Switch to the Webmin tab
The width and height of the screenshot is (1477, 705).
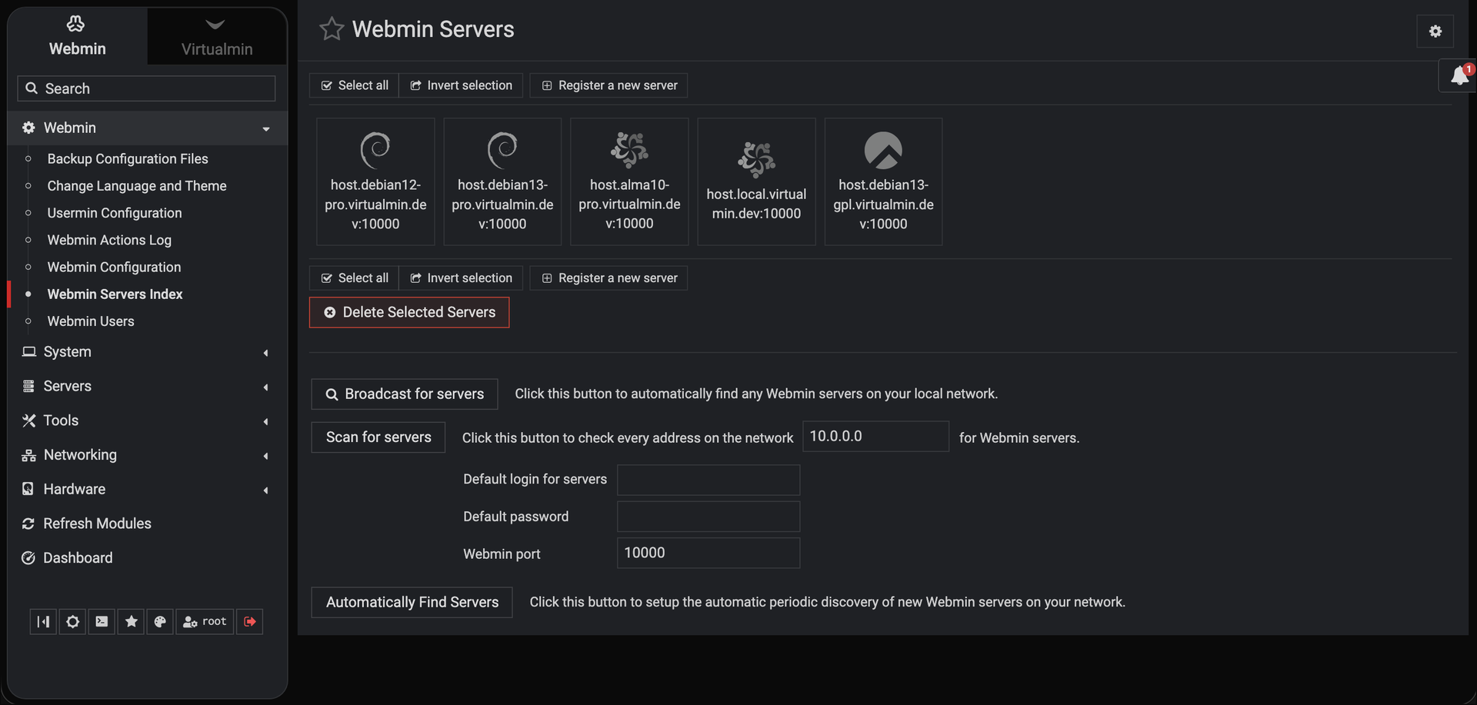(x=78, y=36)
